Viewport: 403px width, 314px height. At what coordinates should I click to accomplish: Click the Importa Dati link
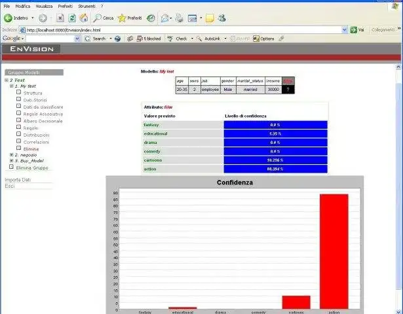point(18,180)
